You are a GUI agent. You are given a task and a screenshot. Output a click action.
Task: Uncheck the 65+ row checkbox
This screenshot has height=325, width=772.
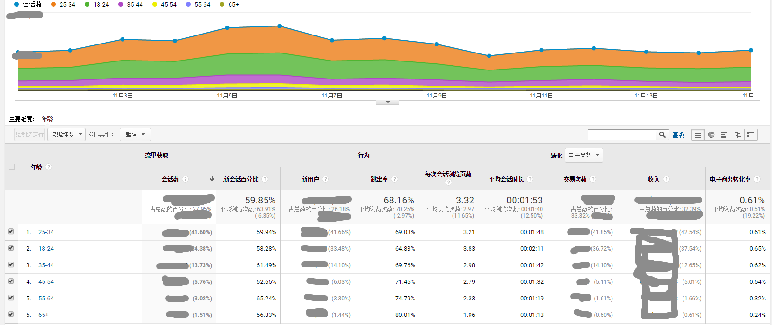(11, 315)
